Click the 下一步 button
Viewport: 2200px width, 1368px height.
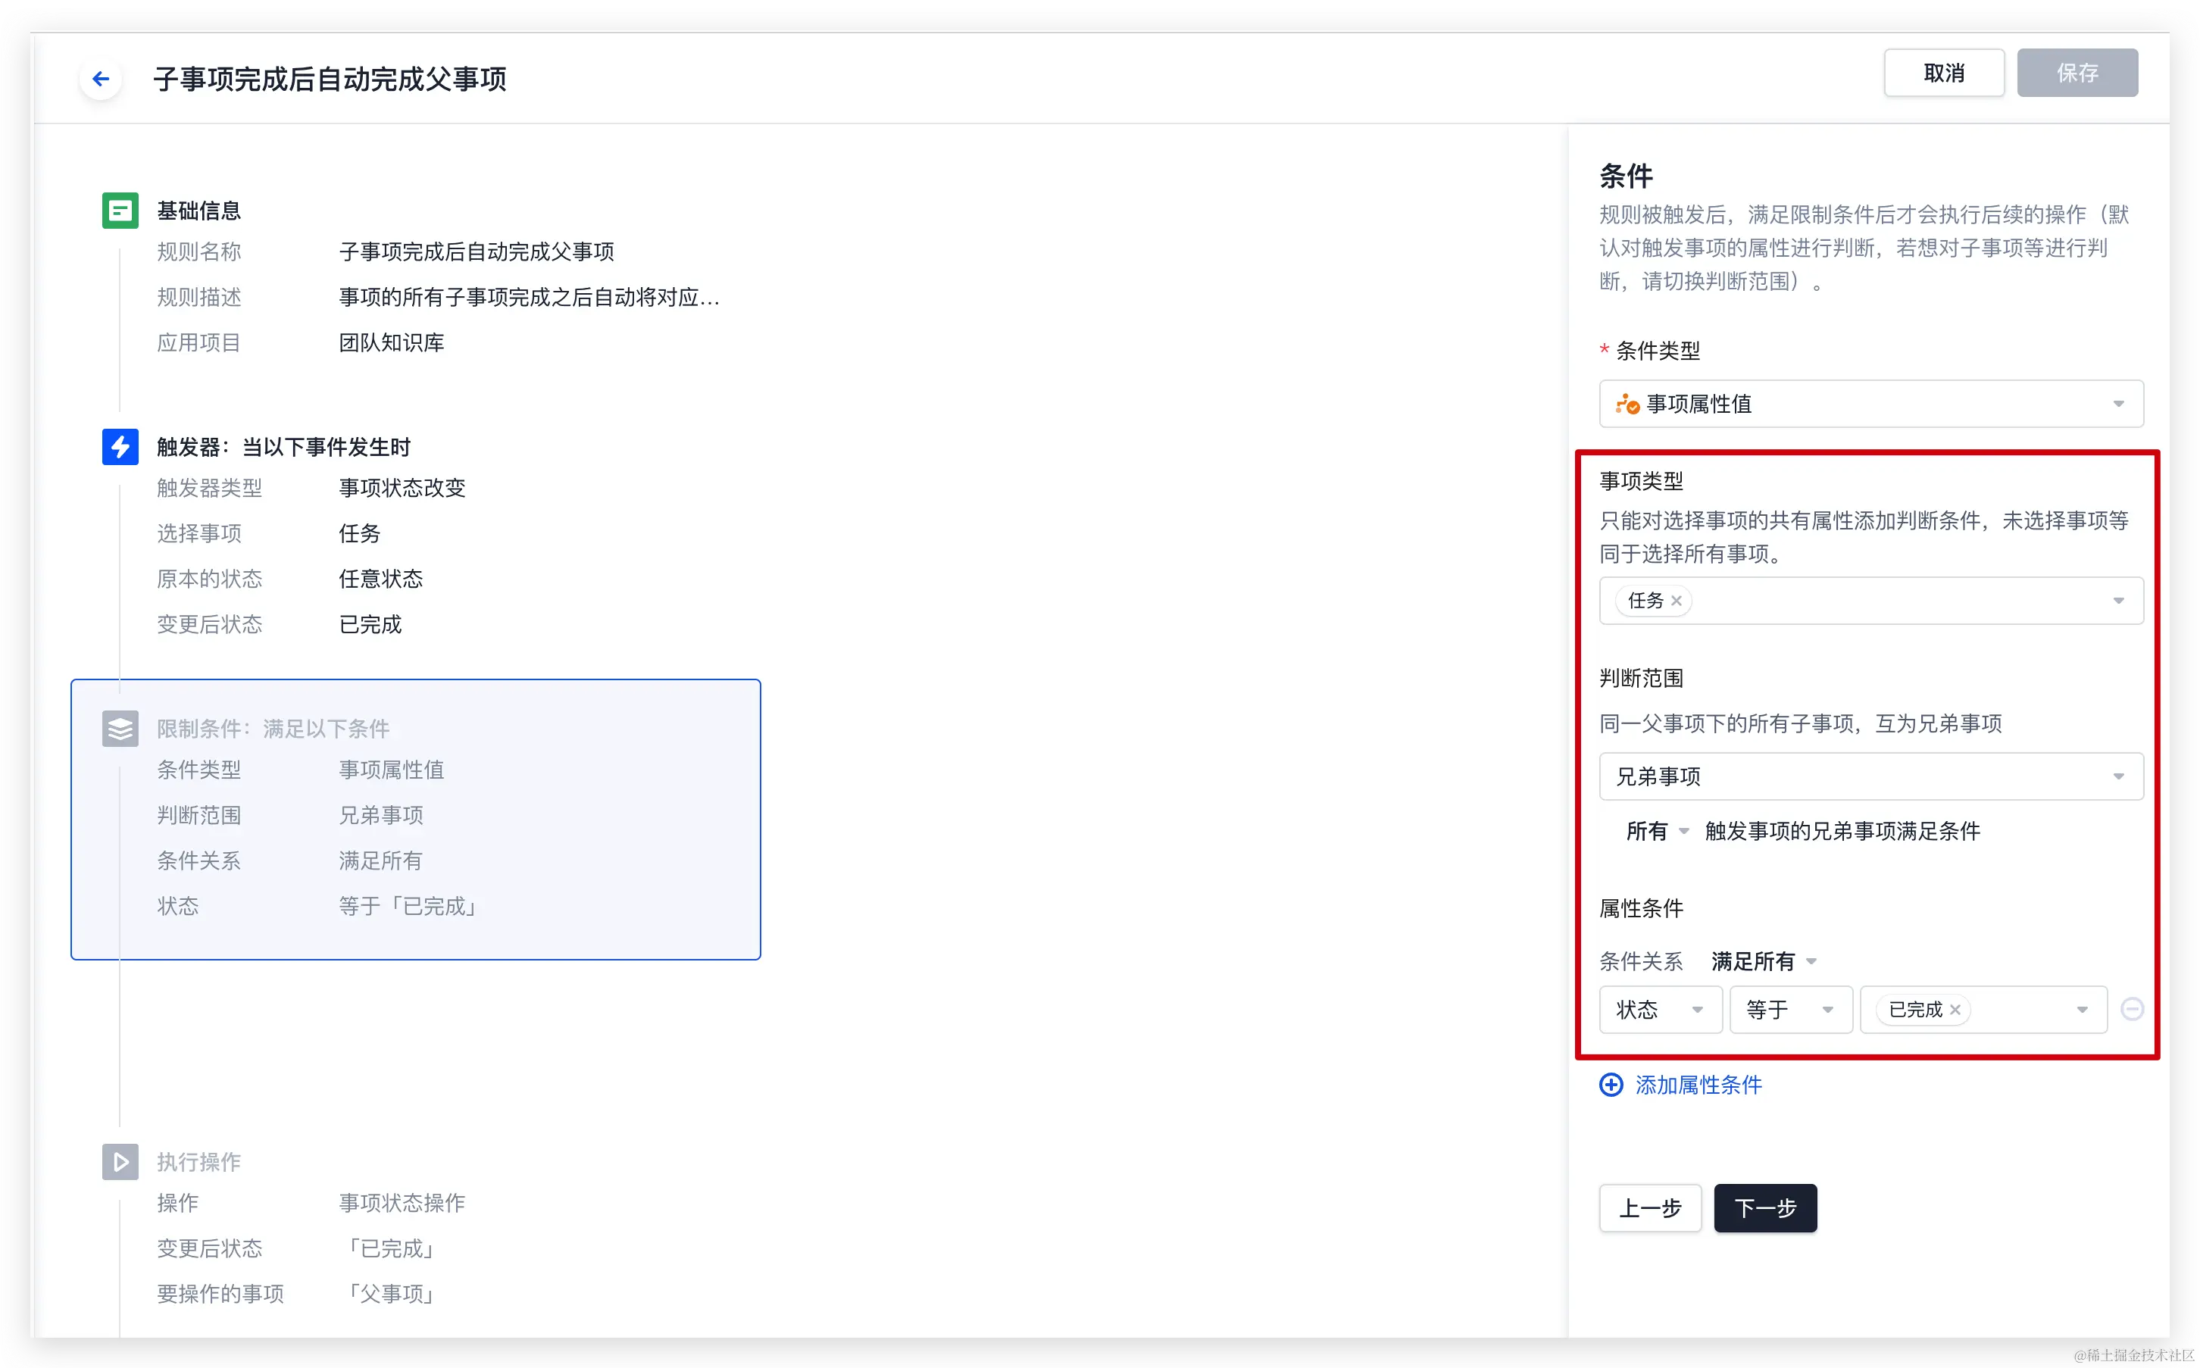1765,1208
